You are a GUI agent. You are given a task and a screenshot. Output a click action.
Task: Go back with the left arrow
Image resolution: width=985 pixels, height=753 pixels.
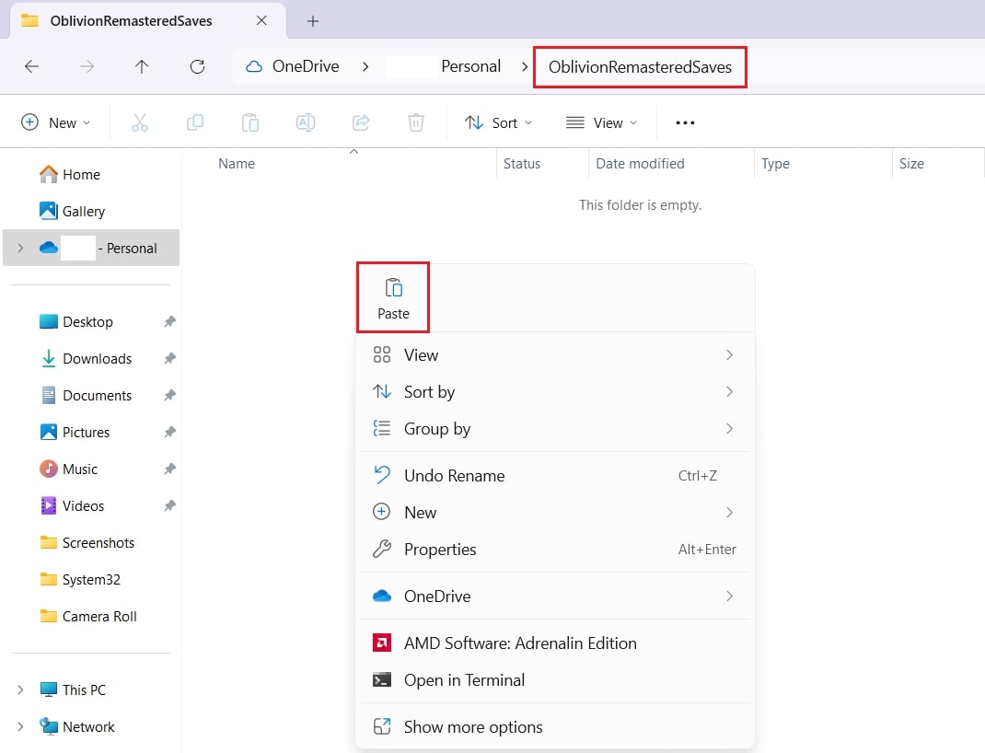pyautogui.click(x=31, y=66)
